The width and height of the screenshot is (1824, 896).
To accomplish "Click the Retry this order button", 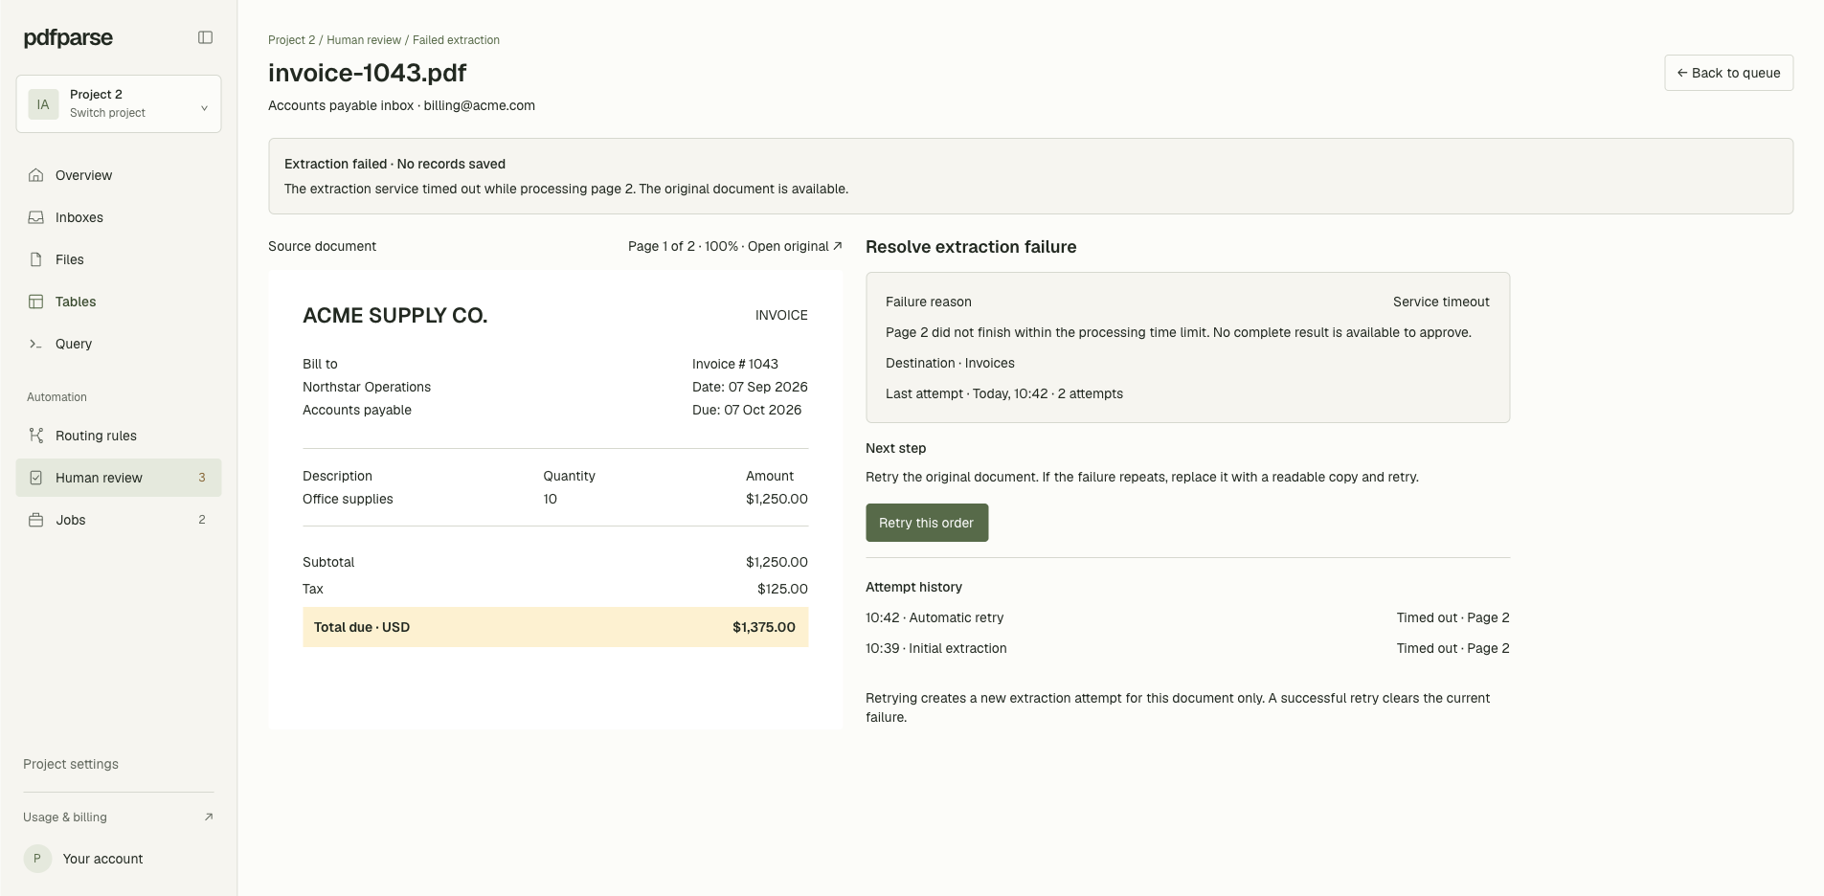I will click(x=927, y=523).
